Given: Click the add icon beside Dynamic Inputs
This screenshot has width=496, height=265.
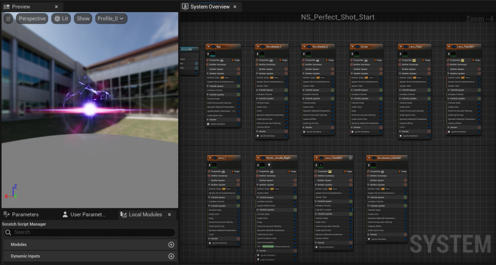Looking at the screenshot, I should [171, 256].
